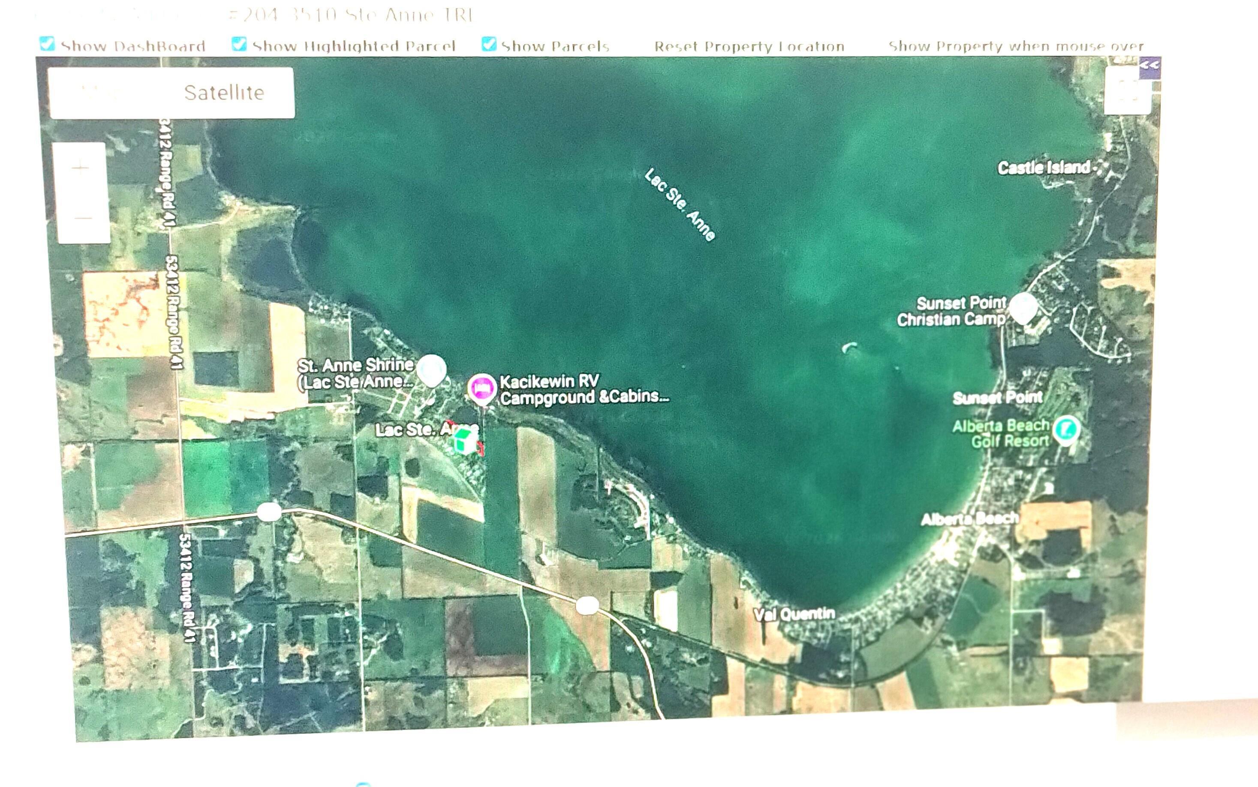The image size is (1258, 787).
Task: Uncheck the Show DashBoard checkbox
Action: click(47, 44)
